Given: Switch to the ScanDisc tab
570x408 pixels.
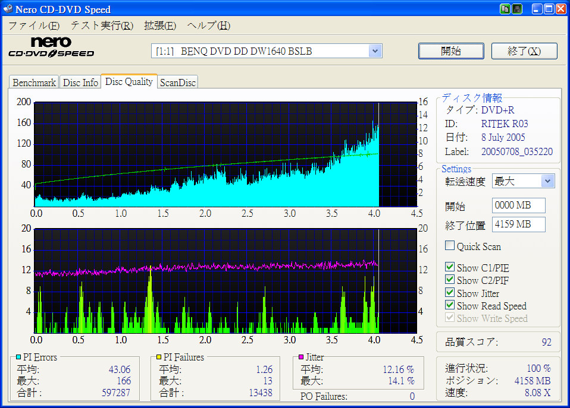Looking at the screenshot, I should point(178,83).
